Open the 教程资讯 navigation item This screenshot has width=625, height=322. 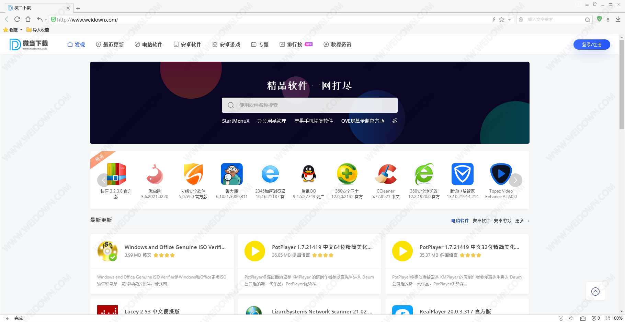click(x=338, y=45)
